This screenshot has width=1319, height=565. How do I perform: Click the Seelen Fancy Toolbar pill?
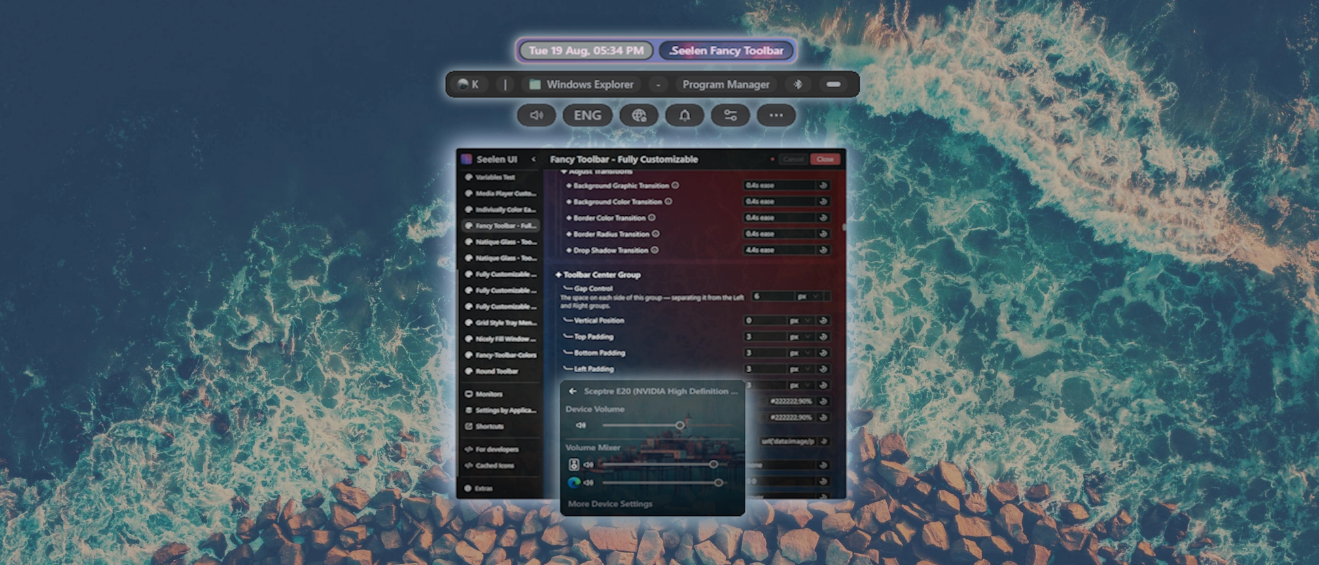click(x=726, y=50)
